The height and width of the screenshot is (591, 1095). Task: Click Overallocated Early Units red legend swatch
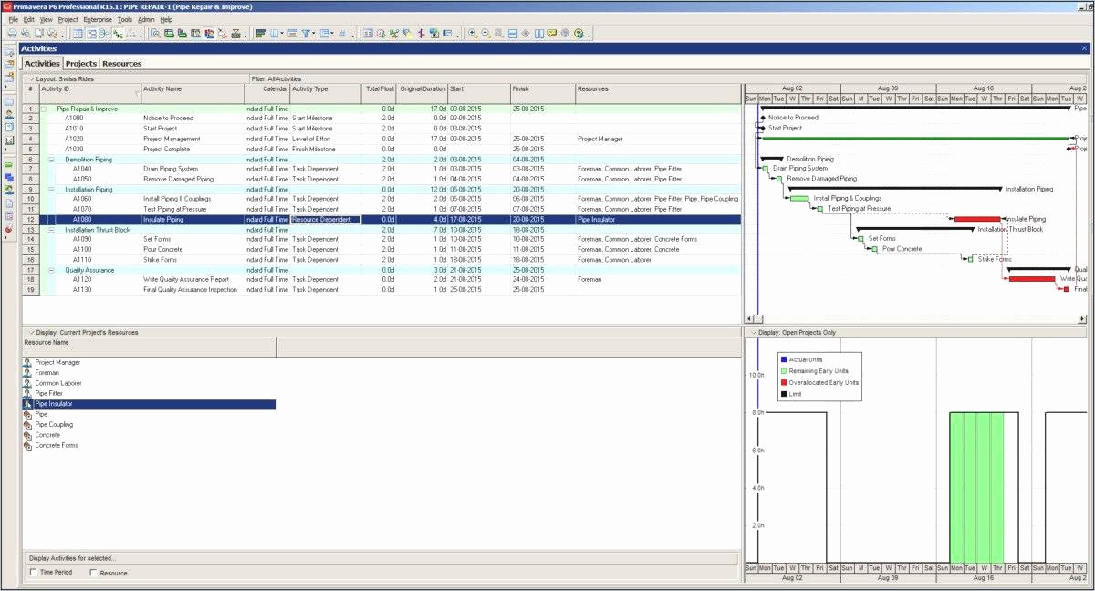pyautogui.click(x=783, y=383)
